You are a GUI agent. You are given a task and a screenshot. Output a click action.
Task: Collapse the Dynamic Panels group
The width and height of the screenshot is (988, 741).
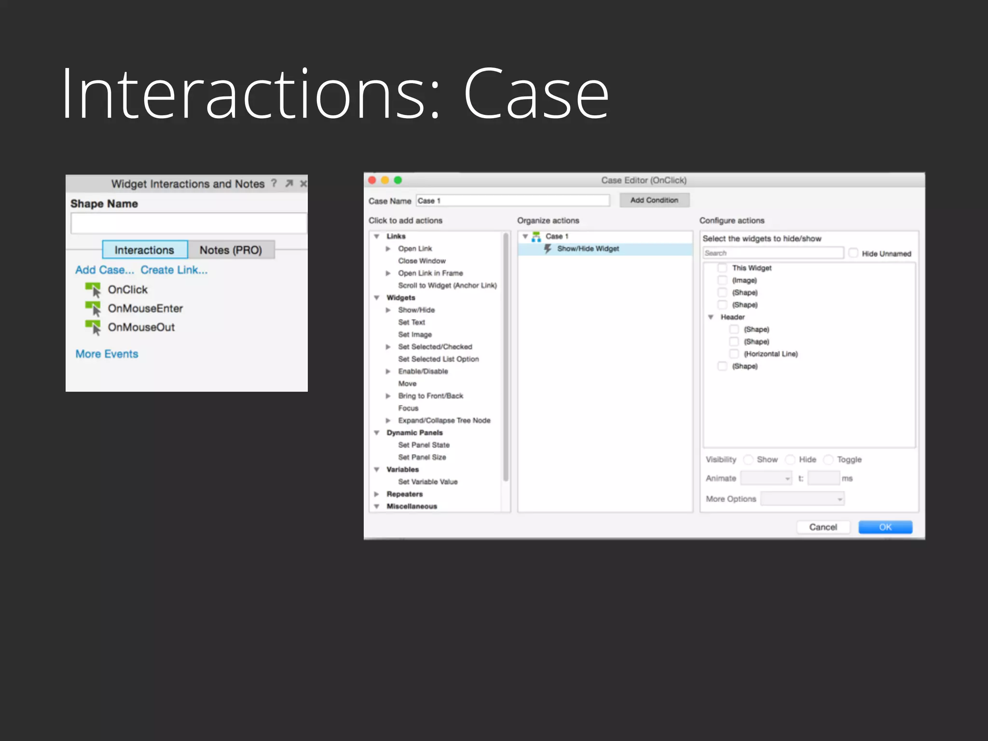pos(377,433)
